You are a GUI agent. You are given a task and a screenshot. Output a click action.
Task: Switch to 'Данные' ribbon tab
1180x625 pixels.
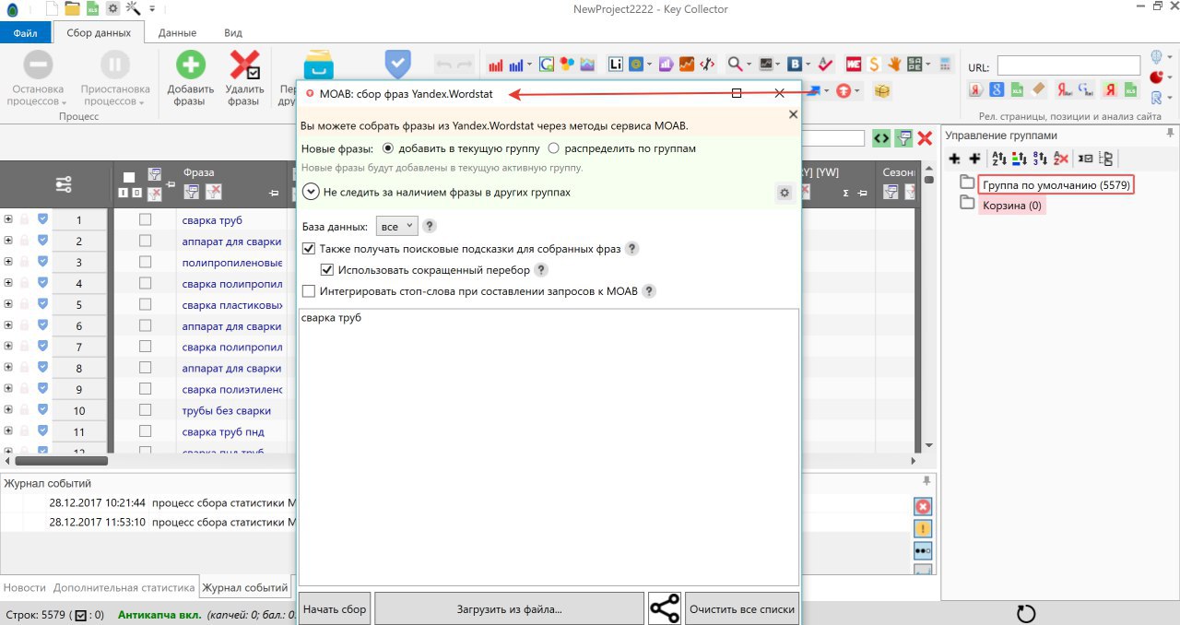click(x=177, y=33)
